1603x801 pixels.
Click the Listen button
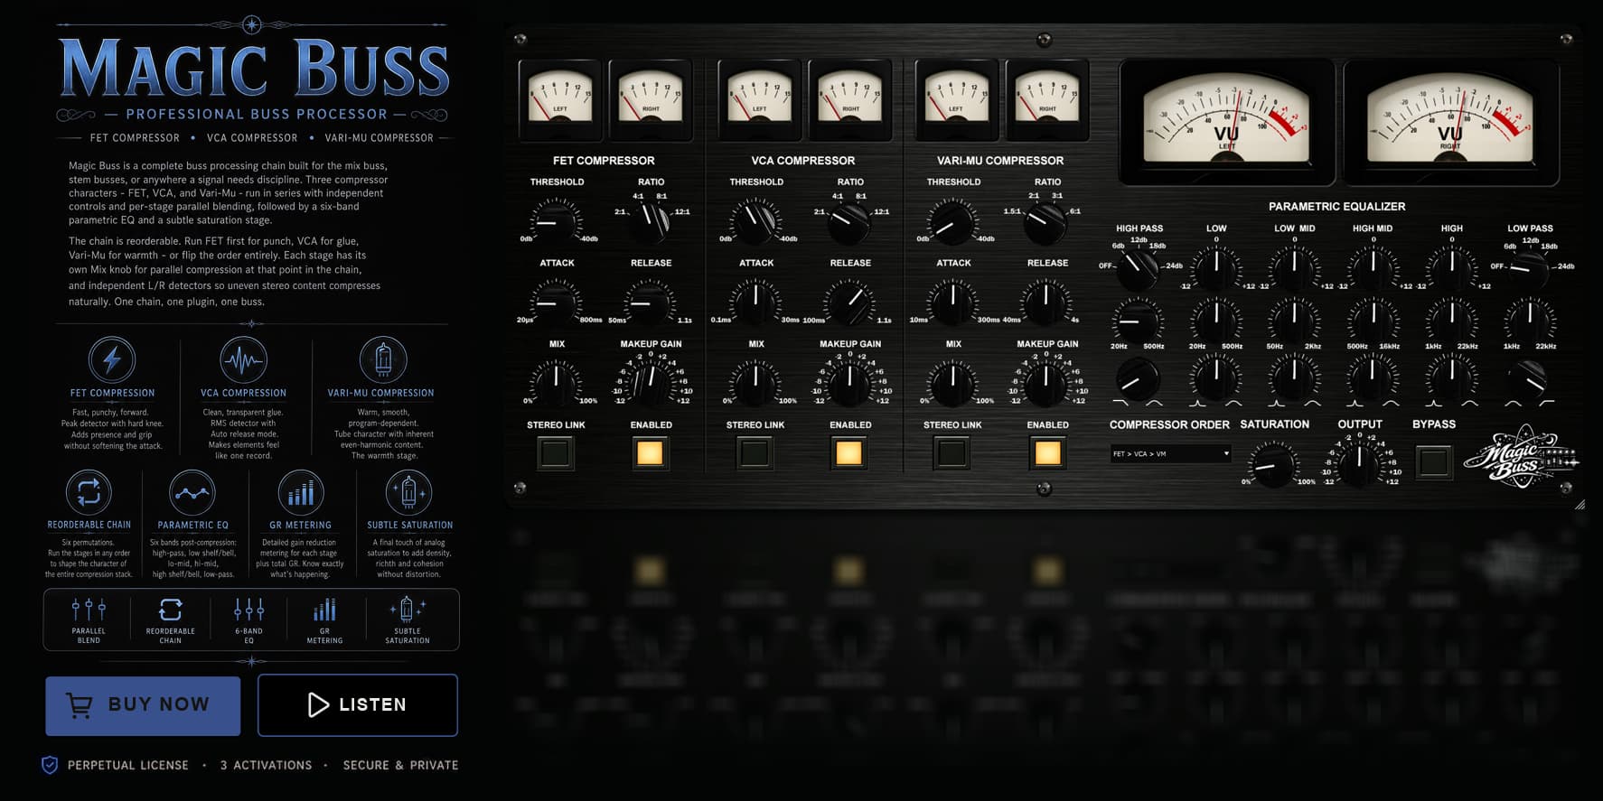[x=358, y=704]
